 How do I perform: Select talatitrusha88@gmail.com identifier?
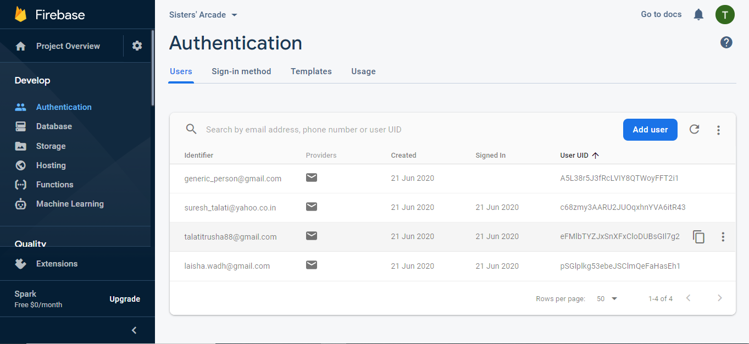pyautogui.click(x=230, y=237)
